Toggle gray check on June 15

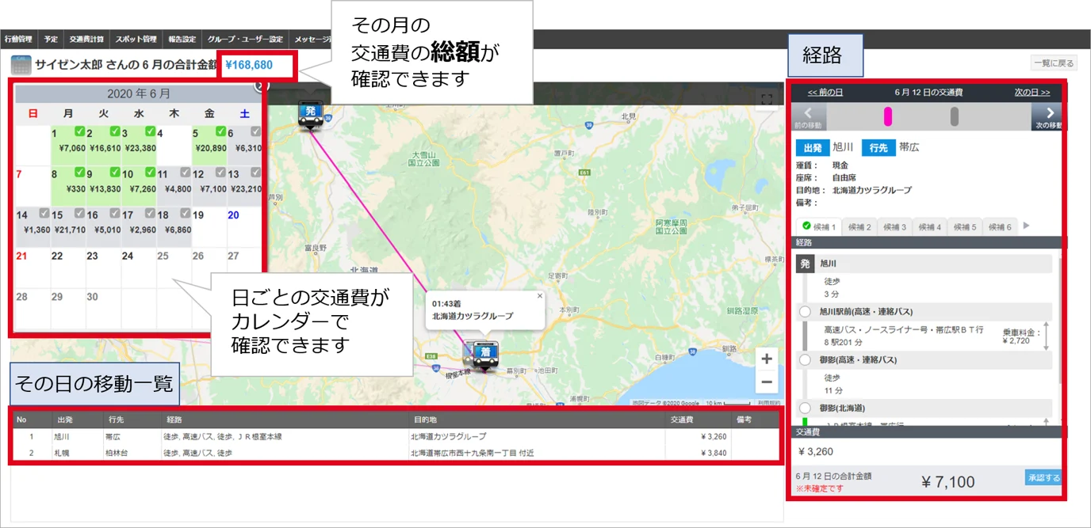(79, 213)
